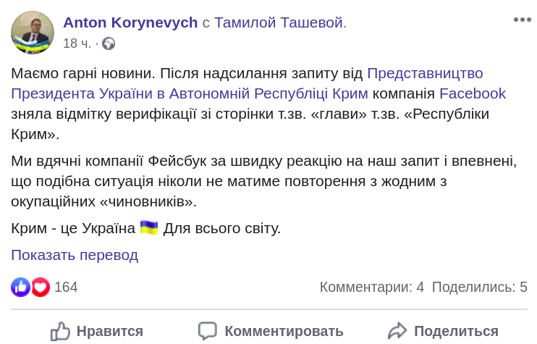This screenshot has width=537, height=344.
Task: Click the Поделиться share button label
Action: [456, 331]
